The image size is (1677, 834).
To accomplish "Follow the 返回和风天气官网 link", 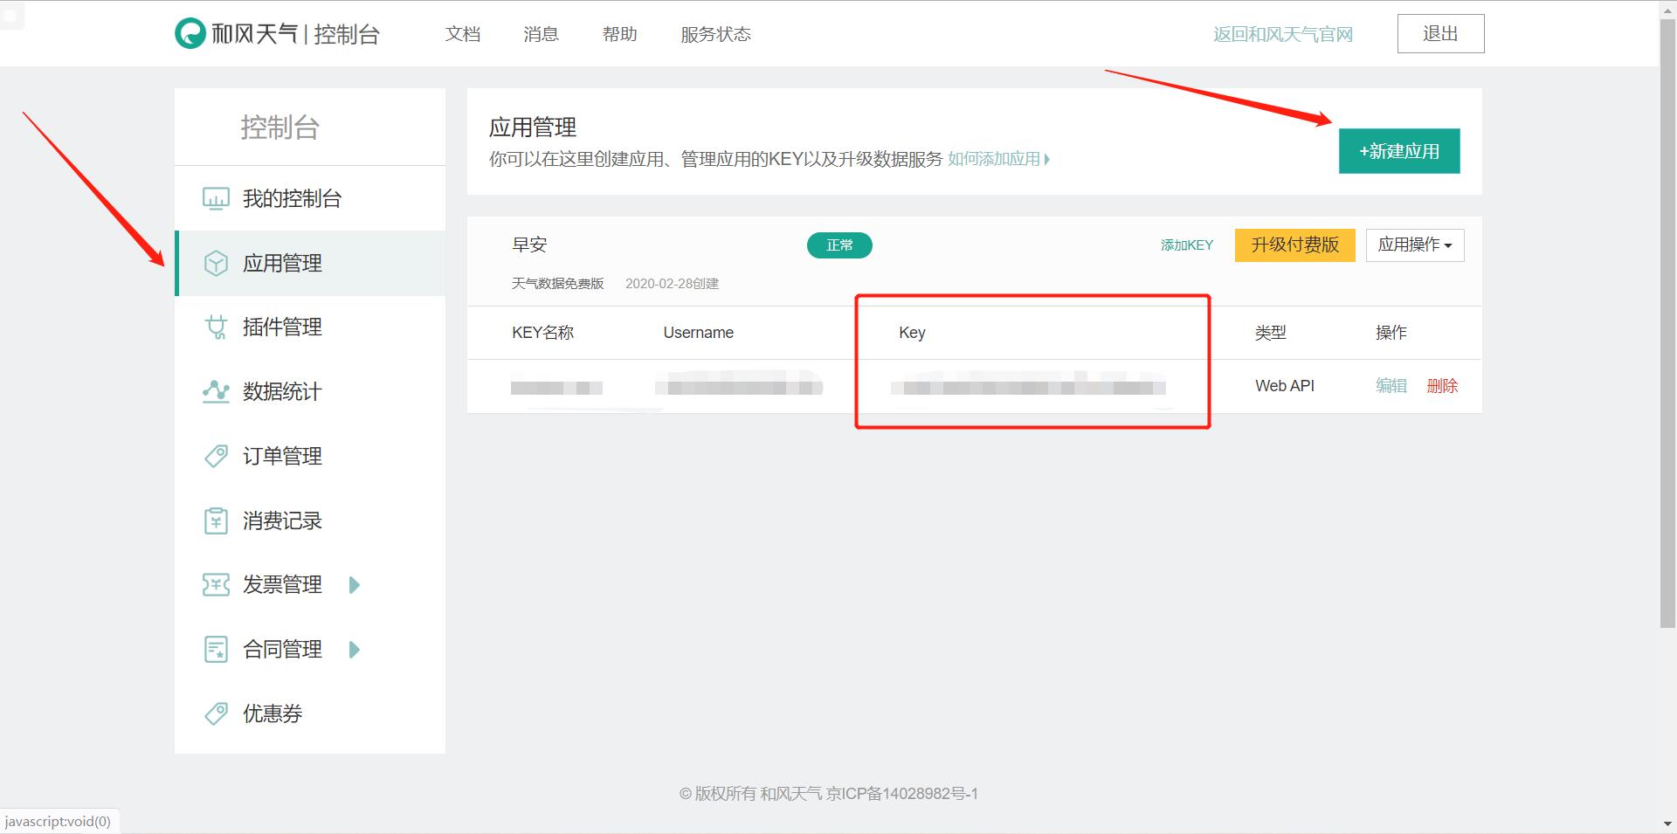I will [1283, 34].
